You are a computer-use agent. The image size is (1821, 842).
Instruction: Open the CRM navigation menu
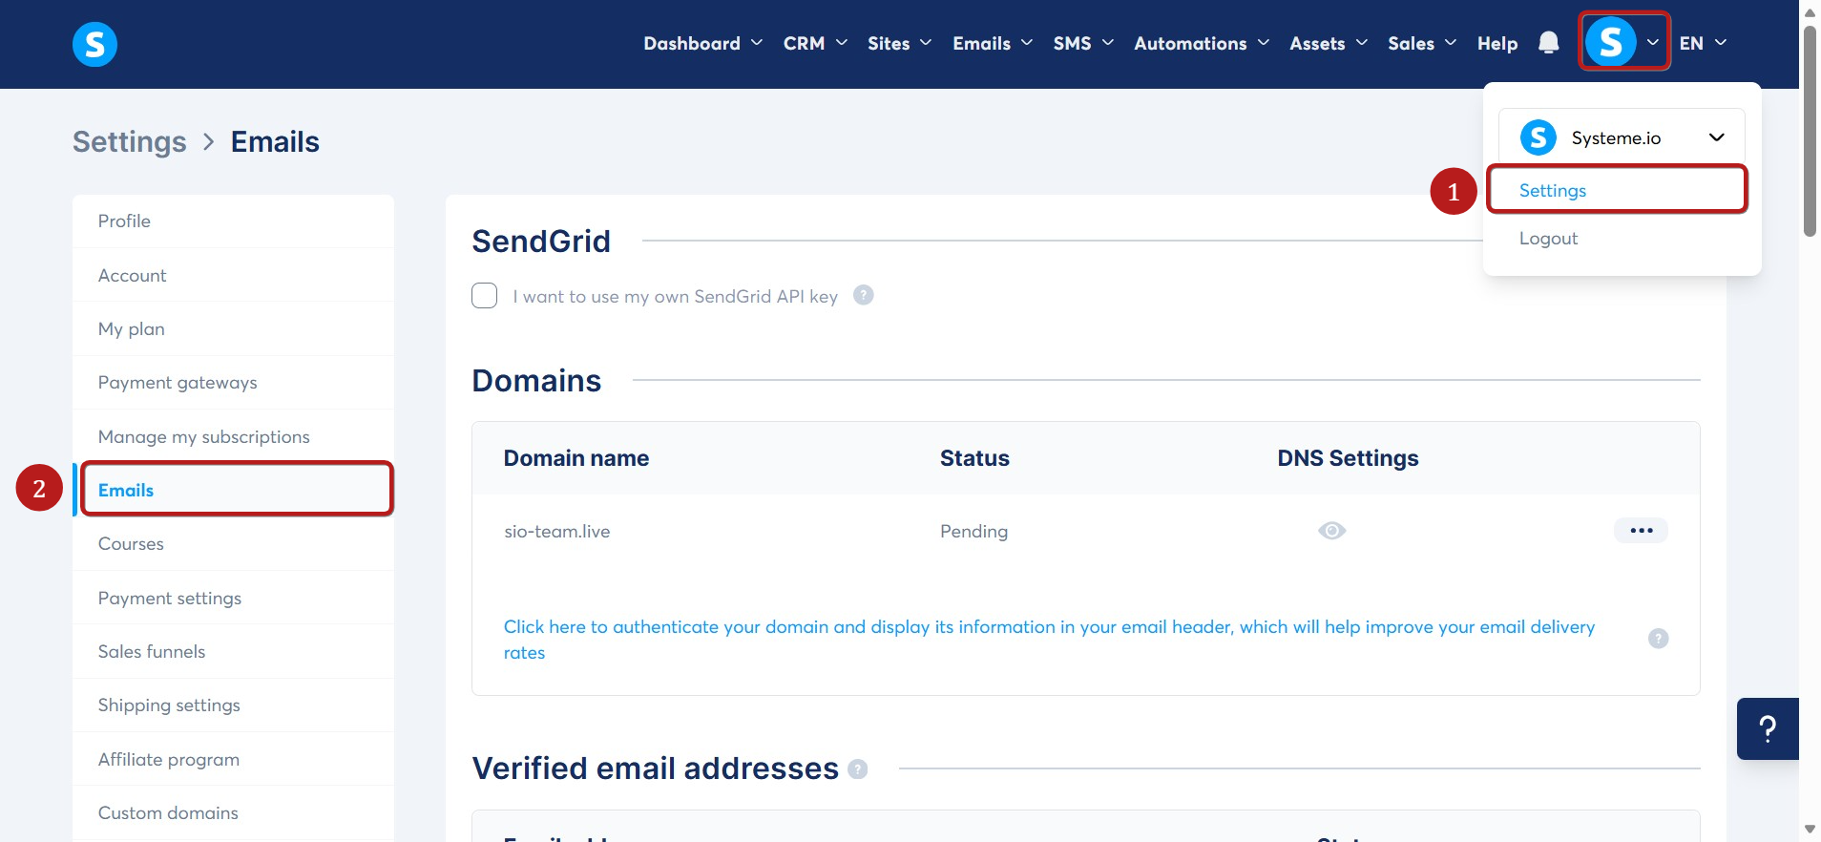(x=815, y=43)
